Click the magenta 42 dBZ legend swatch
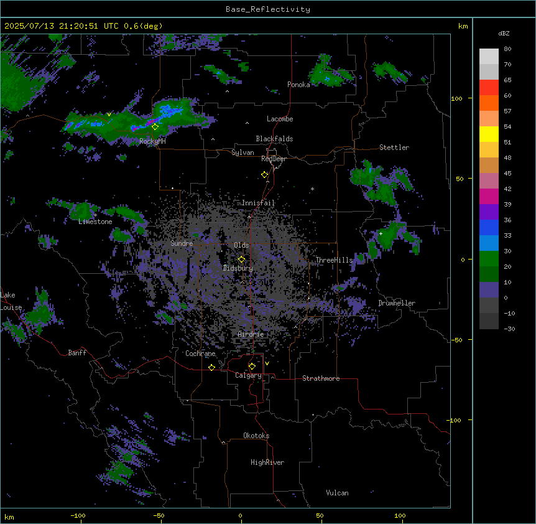The width and height of the screenshot is (536, 524). click(x=489, y=196)
